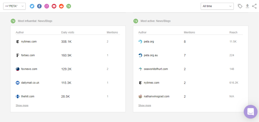
Task: Click the Reddit source icon
Action: point(61,6)
